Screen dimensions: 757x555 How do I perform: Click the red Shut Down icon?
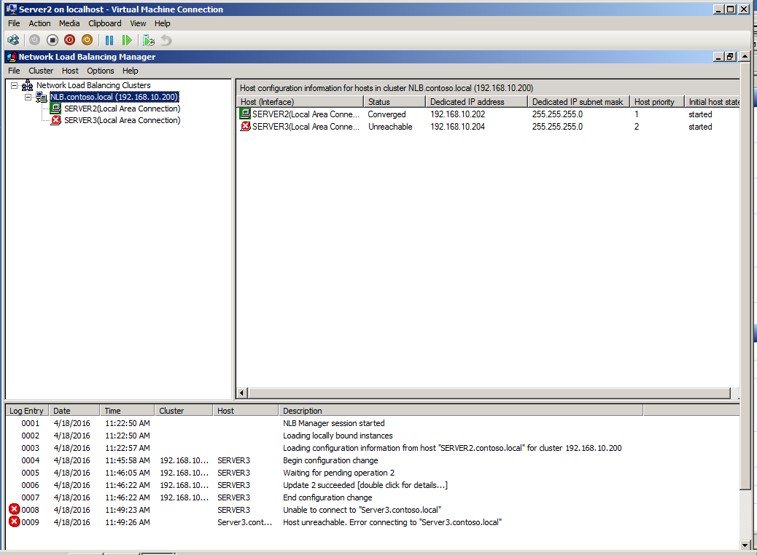click(69, 40)
